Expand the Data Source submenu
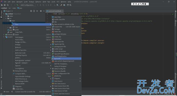This screenshot has height=96, width=177. pos(67,81)
